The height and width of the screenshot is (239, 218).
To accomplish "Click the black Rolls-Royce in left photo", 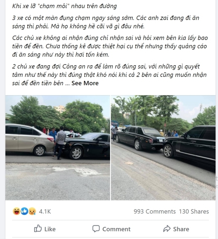I will click(86, 146).
